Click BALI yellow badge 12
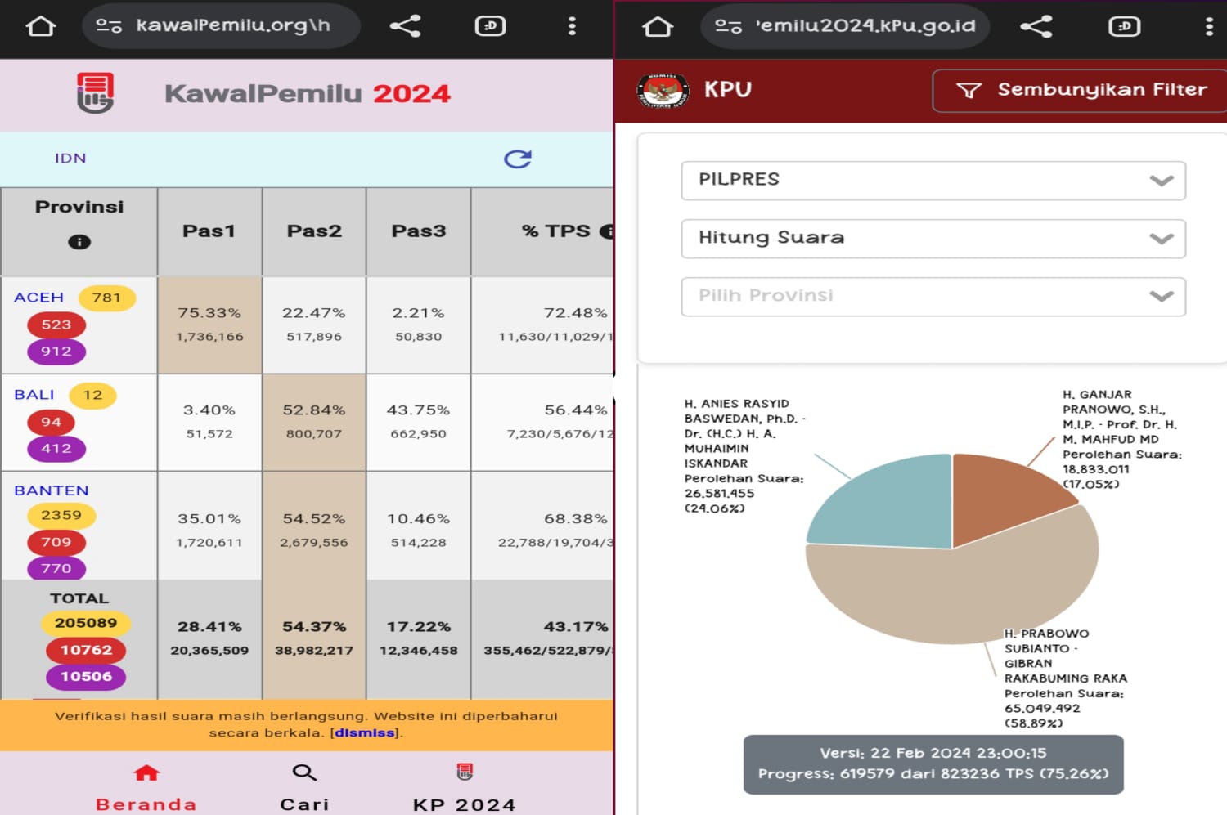Viewport: 1227px width, 815px height. [x=92, y=395]
